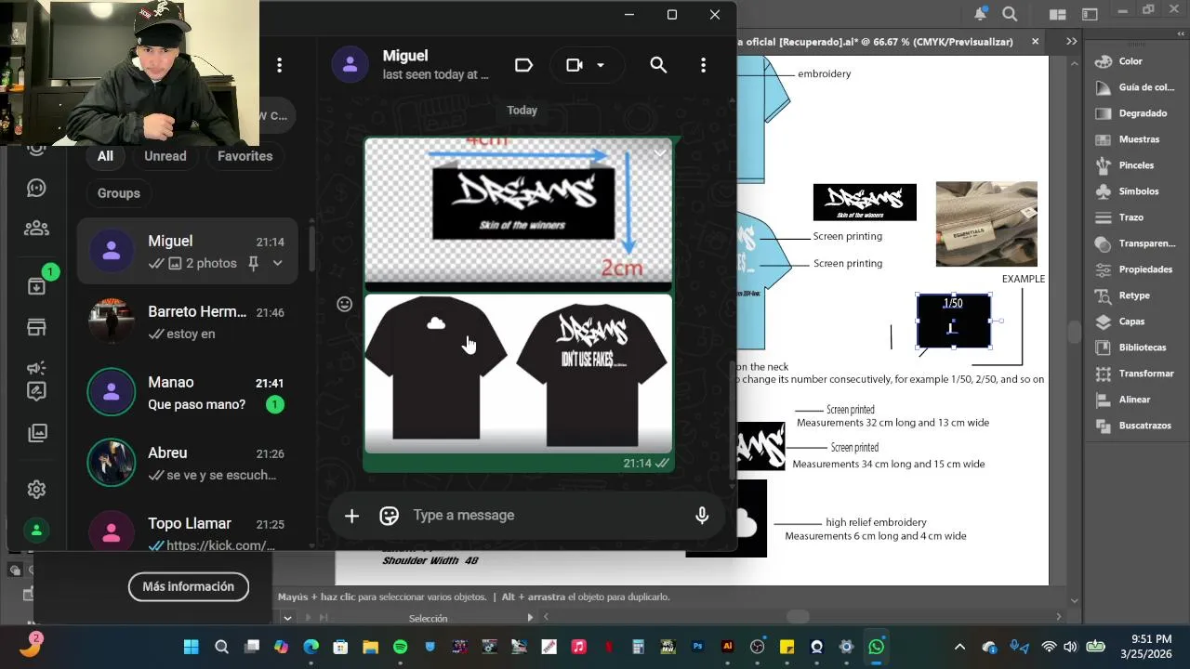Open the video call dropdown arrow

click(601, 65)
